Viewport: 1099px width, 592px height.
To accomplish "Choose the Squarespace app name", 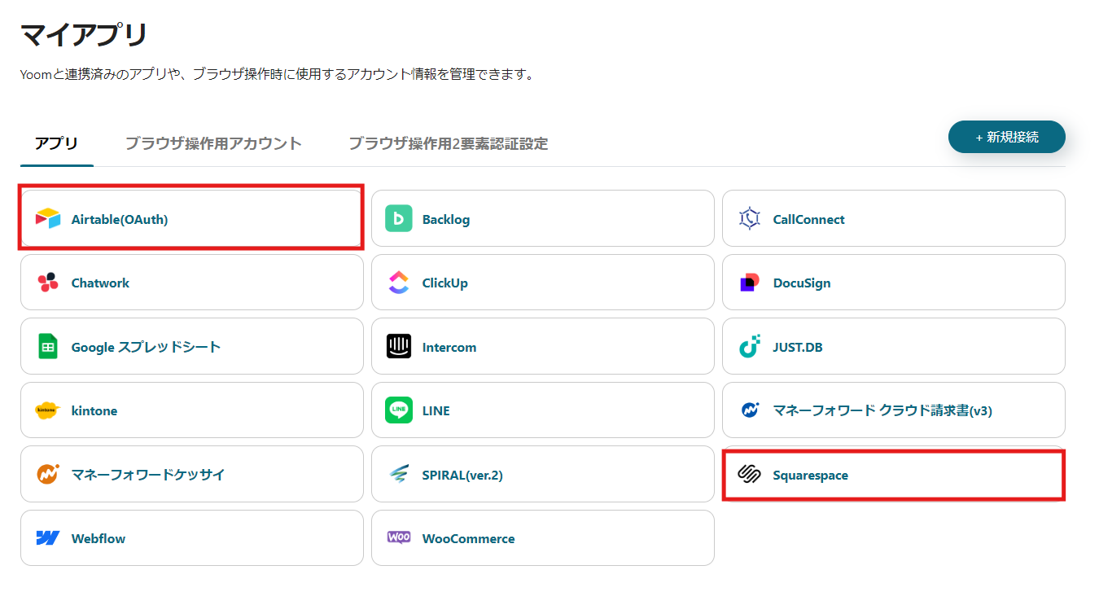I will (x=811, y=475).
